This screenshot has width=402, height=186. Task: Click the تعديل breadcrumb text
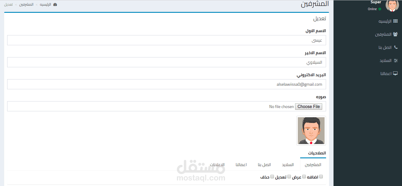coord(8,5)
